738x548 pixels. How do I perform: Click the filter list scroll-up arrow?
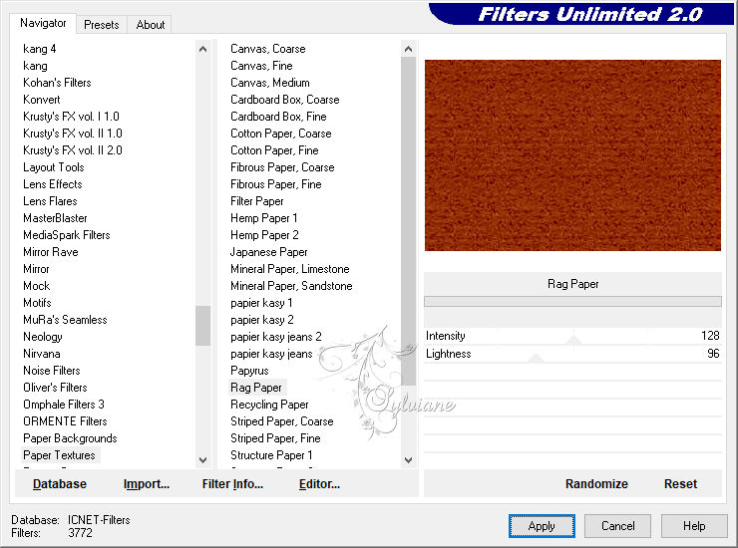tap(408, 49)
